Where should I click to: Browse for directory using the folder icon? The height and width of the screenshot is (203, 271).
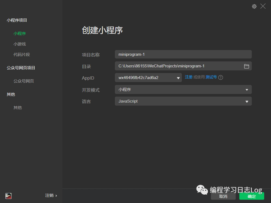coord(246,66)
